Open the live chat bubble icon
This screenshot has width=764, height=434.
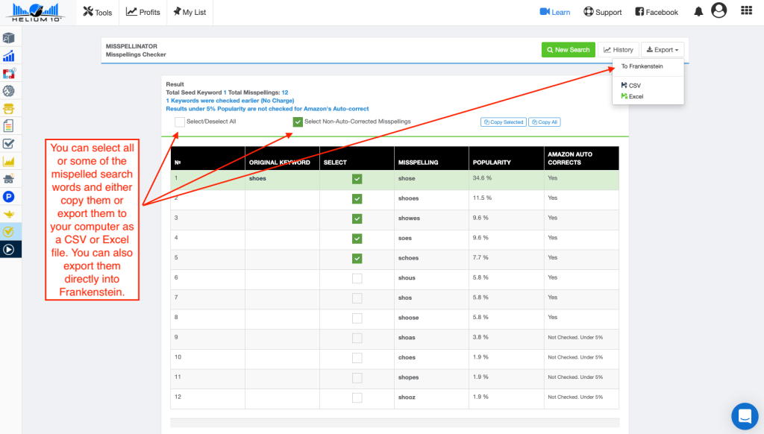pyautogui.click(x=744, y=416)
